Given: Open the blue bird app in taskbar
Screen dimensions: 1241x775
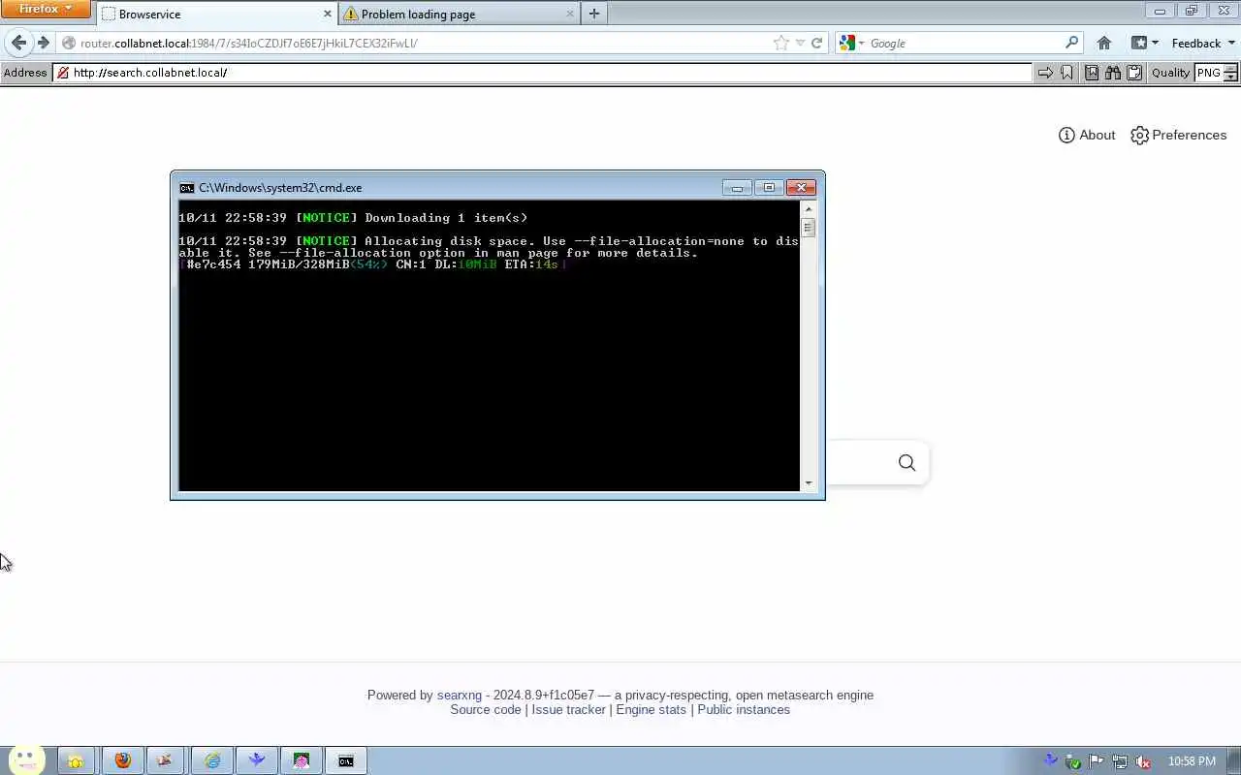Looking at the screenshot, I should click(256, 761).
